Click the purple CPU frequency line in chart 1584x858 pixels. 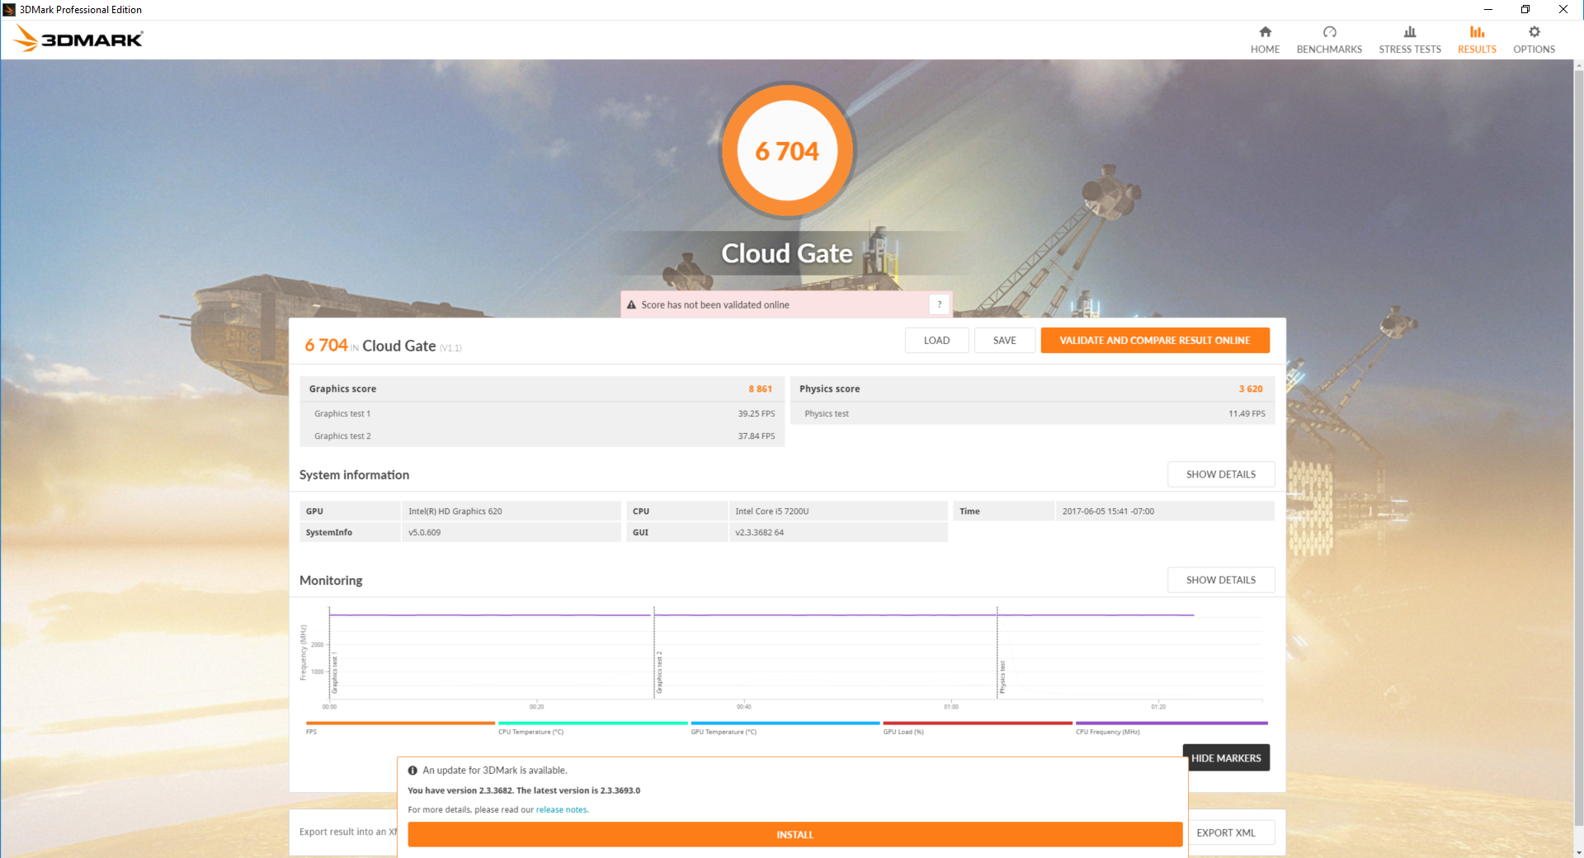coord(761,615)
